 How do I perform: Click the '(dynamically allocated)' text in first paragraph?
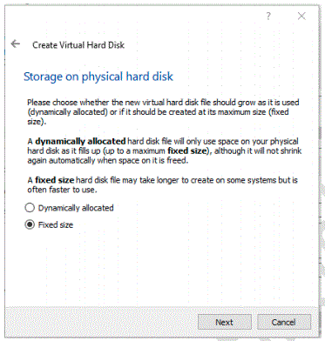[x=68, y=112]
